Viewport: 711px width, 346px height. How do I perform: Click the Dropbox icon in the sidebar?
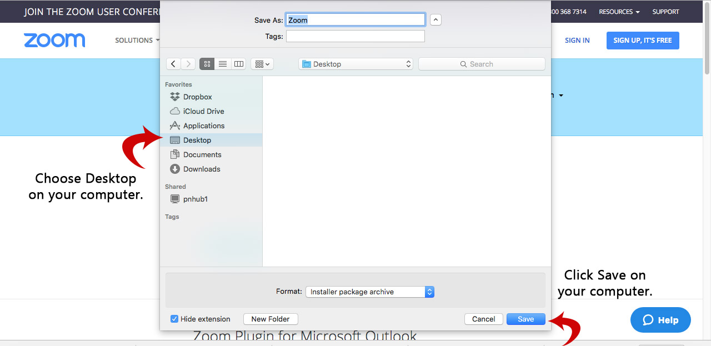tap(175, 97)
